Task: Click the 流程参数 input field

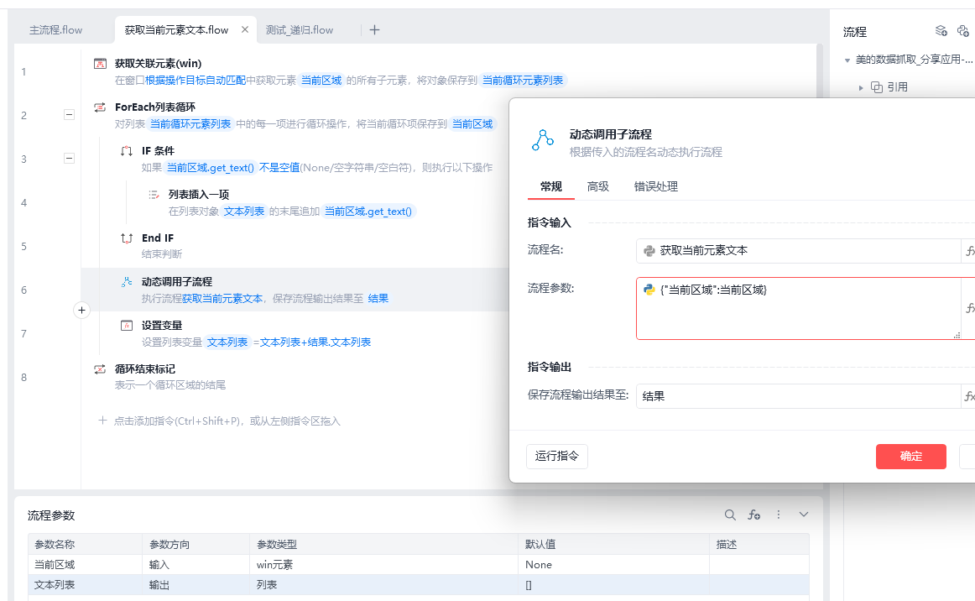Action: tap(799, 309)
